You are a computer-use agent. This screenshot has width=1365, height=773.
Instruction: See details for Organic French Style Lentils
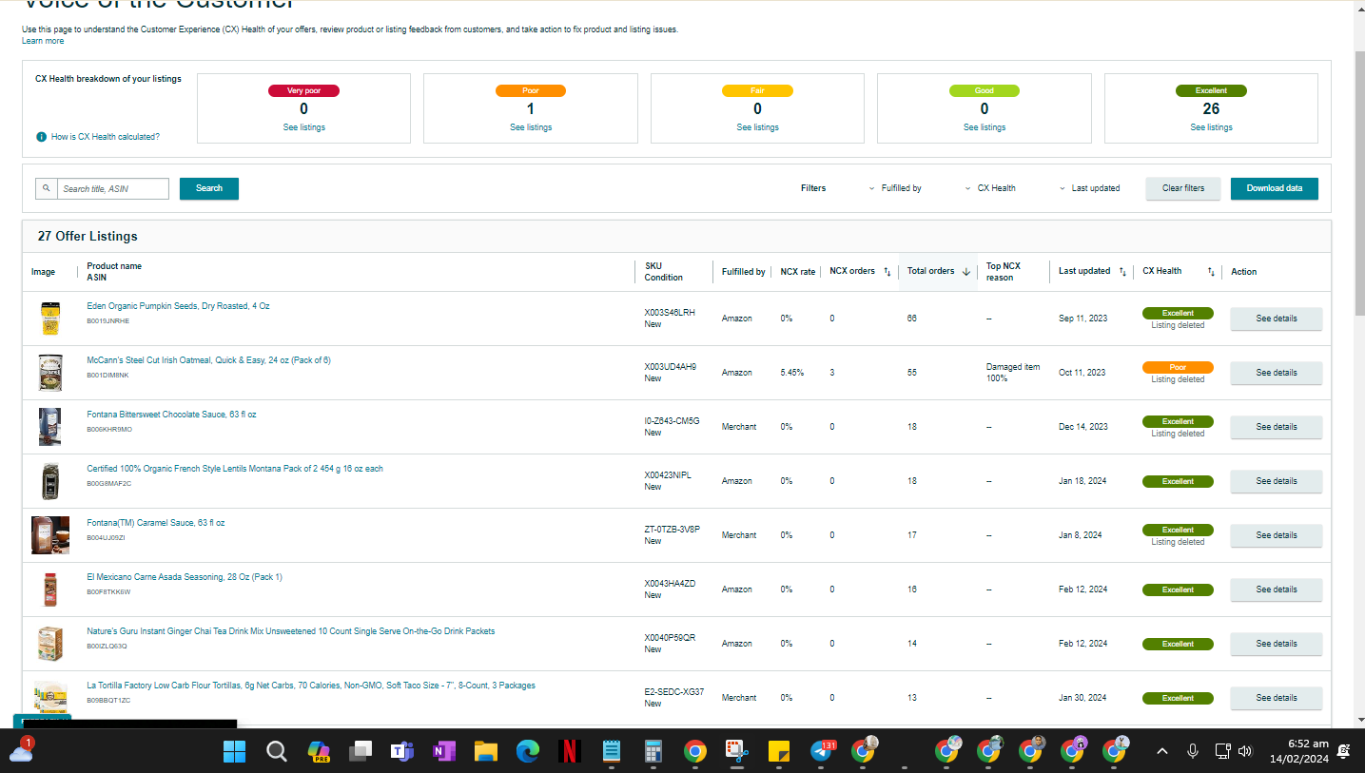pyautogui.click(x=1277, y=481)
